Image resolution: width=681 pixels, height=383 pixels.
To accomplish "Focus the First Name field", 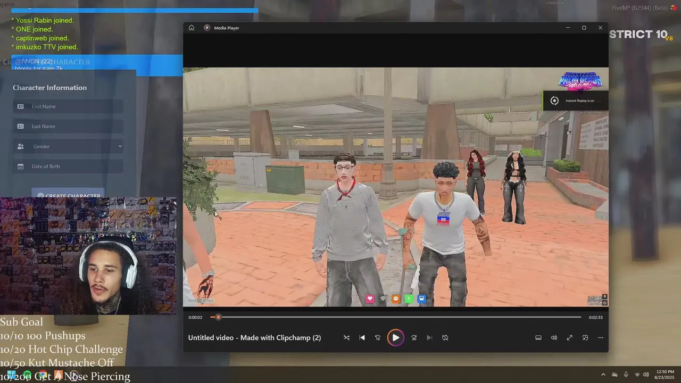I will coord(68,106).
